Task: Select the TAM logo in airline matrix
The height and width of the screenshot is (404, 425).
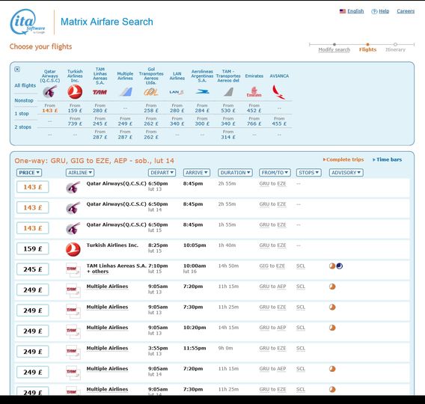Action: pyautogui.click(x=100, y=92)
